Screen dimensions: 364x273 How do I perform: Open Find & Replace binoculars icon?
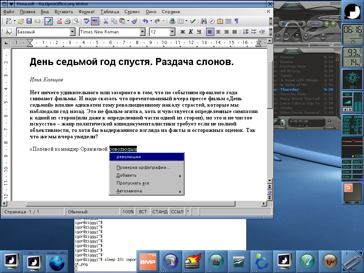tap(204, 21)
